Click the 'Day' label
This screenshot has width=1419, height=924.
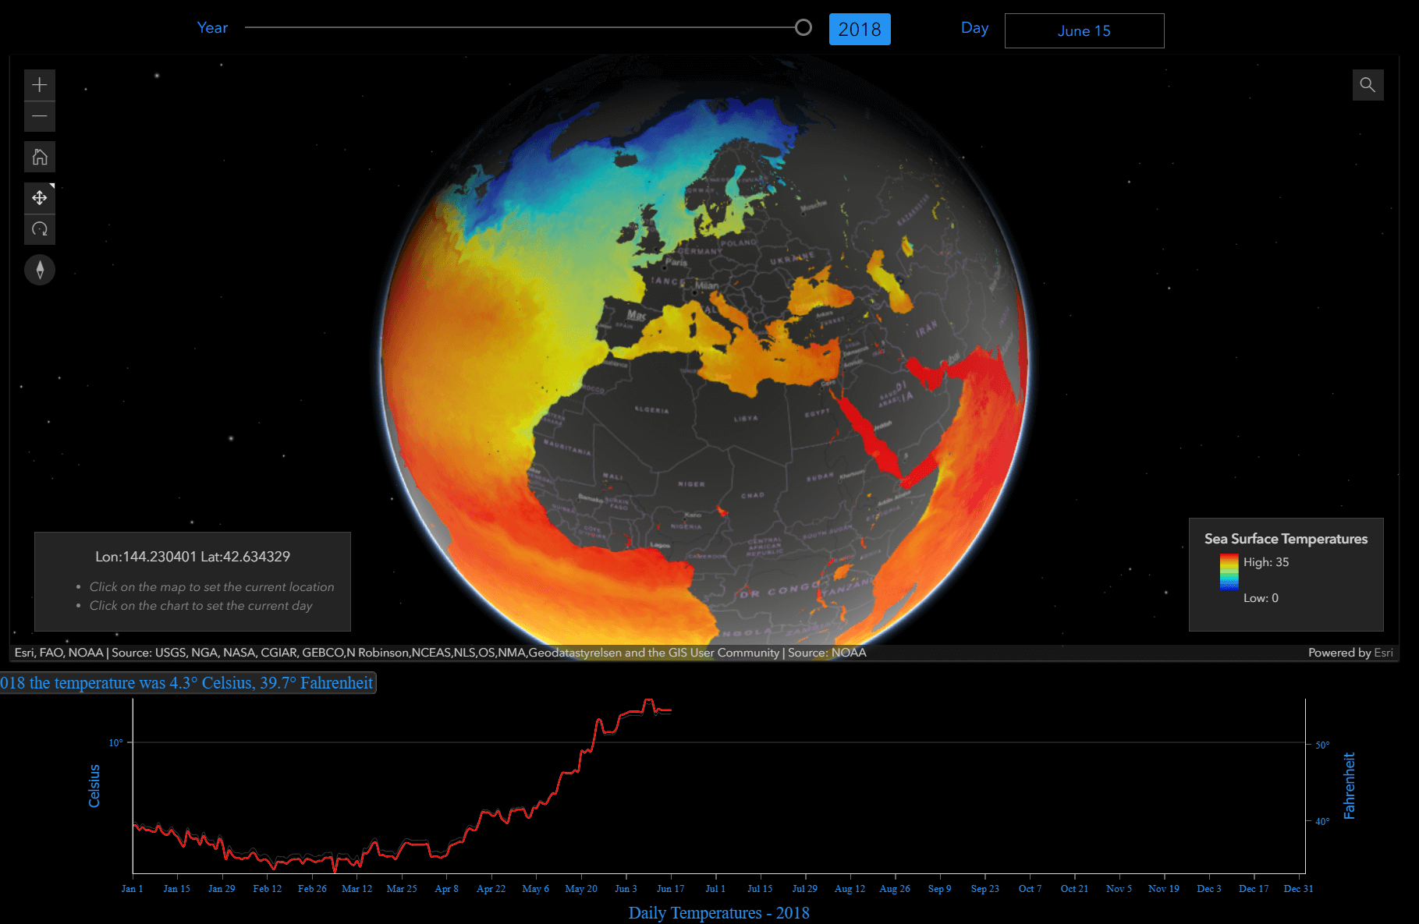[975, 28]
